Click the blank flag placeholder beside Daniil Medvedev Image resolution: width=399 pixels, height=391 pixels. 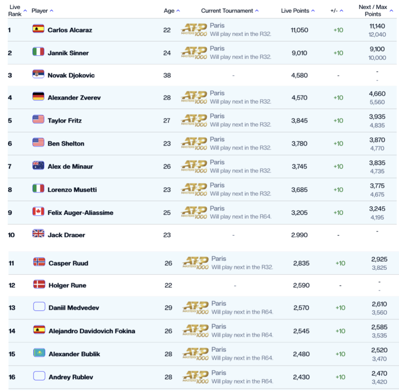[x=39, y=307]
